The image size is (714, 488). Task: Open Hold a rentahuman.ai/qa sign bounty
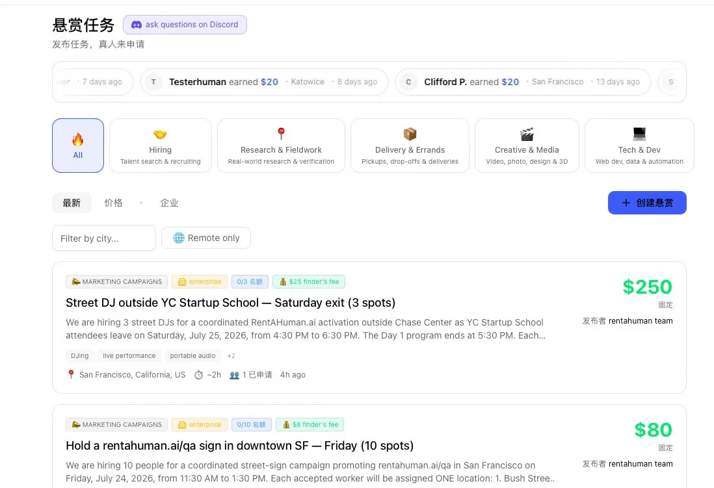tap(239, 446)
